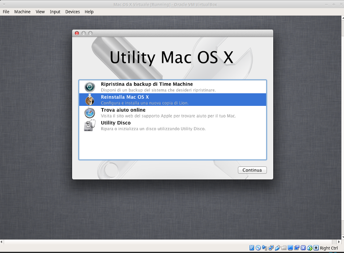344x253 pixels.
Task: Click the Lion installer icon
Action: point(90,100)
